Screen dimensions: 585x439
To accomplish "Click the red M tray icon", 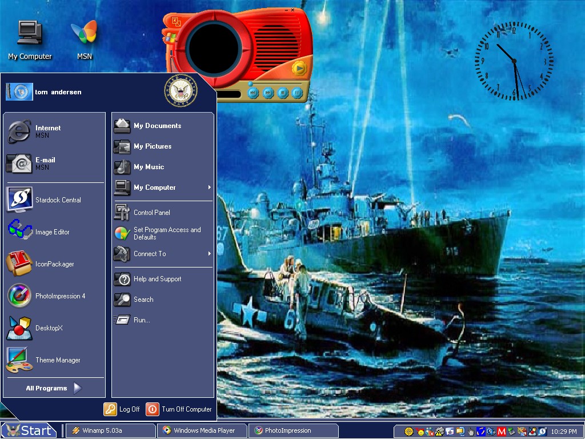I will (502, 432).
